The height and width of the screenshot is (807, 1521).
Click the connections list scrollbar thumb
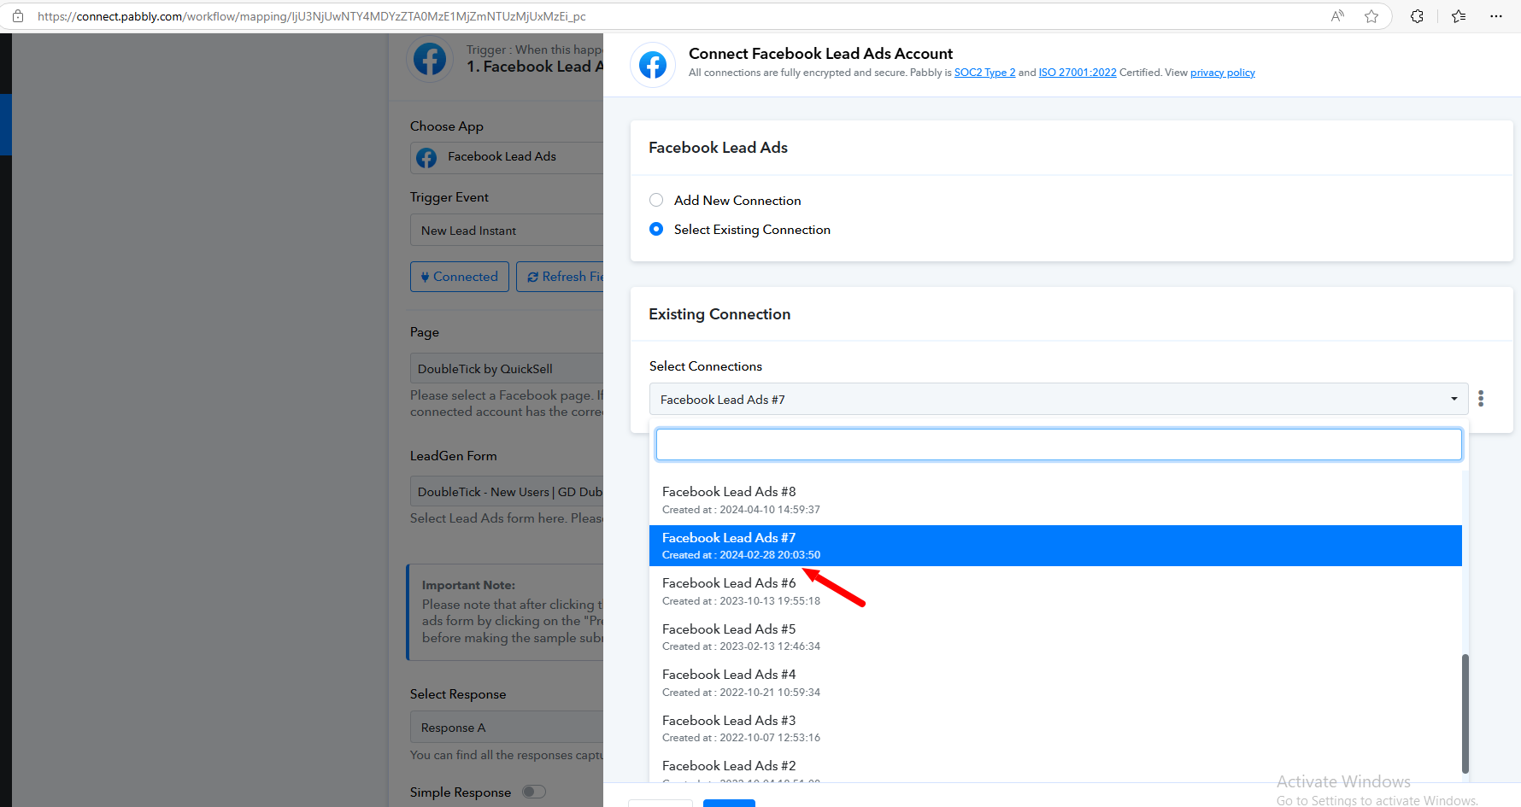coord(1465,713)
